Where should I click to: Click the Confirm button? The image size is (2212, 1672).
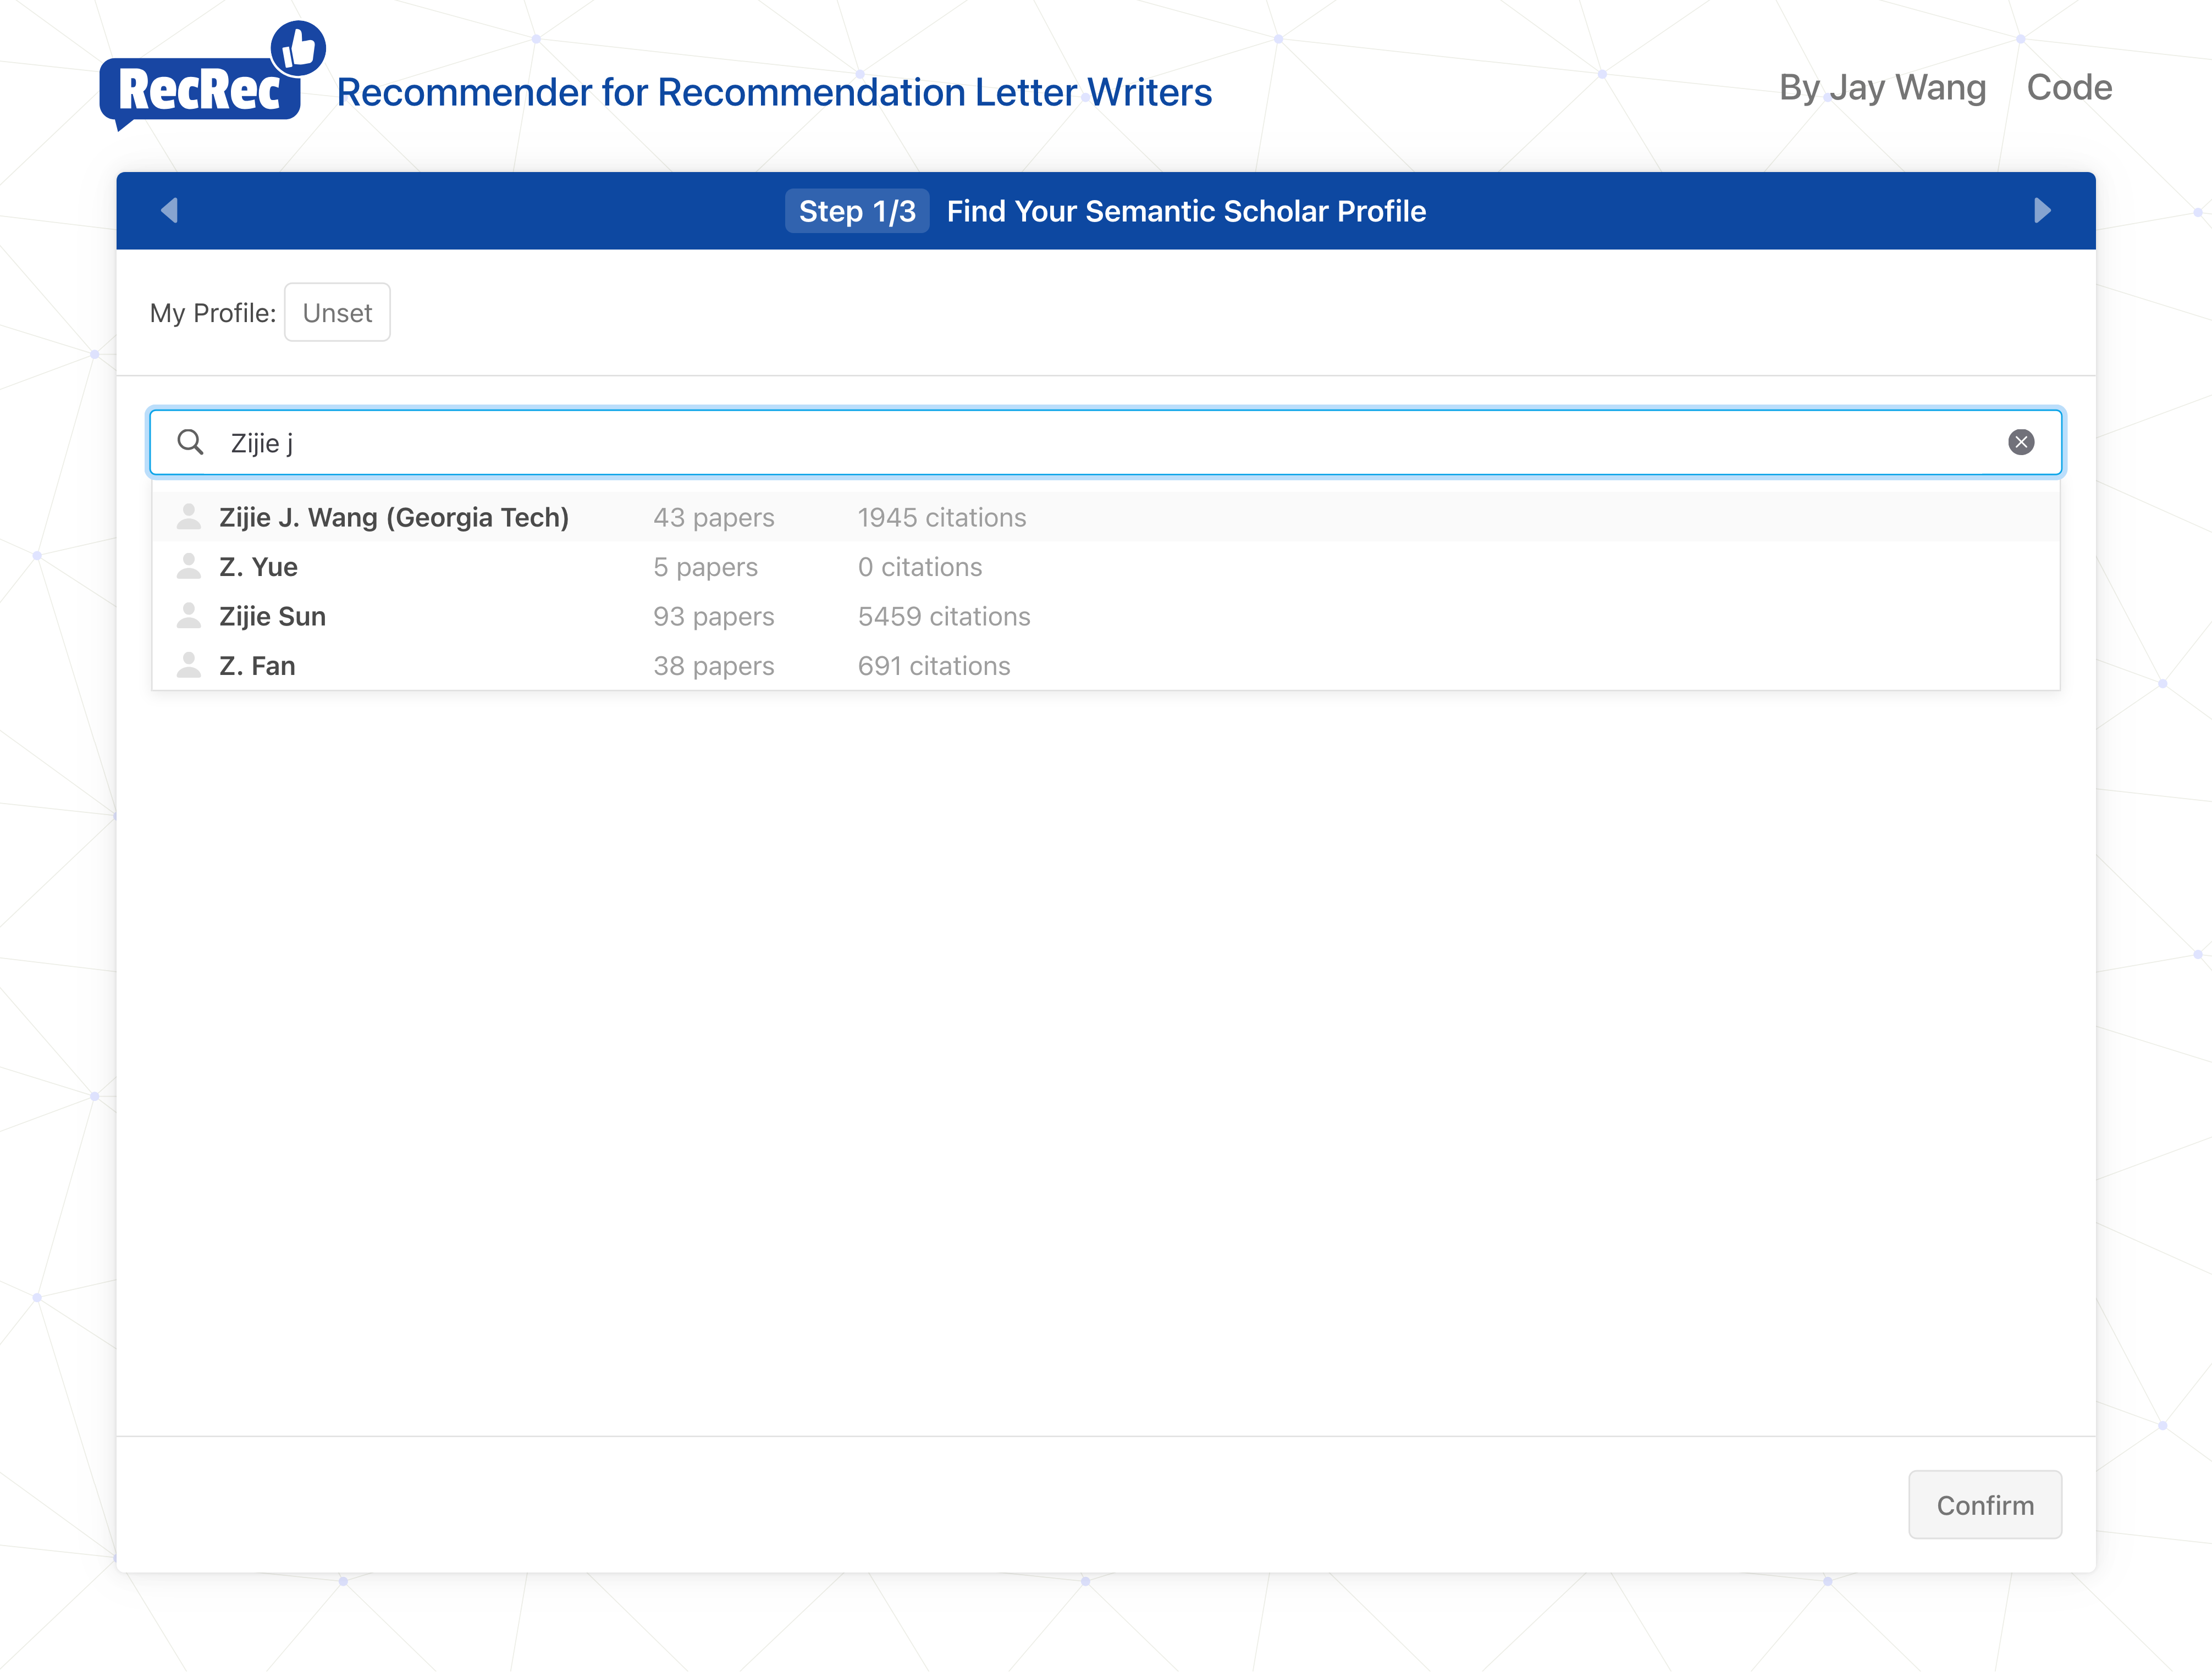pyautogui.click(x=1984, y=1504)
